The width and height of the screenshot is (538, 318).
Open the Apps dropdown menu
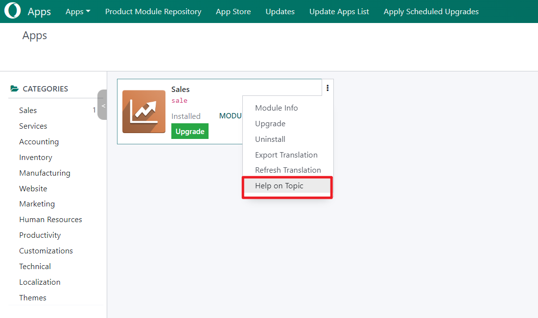coord(78,11)
